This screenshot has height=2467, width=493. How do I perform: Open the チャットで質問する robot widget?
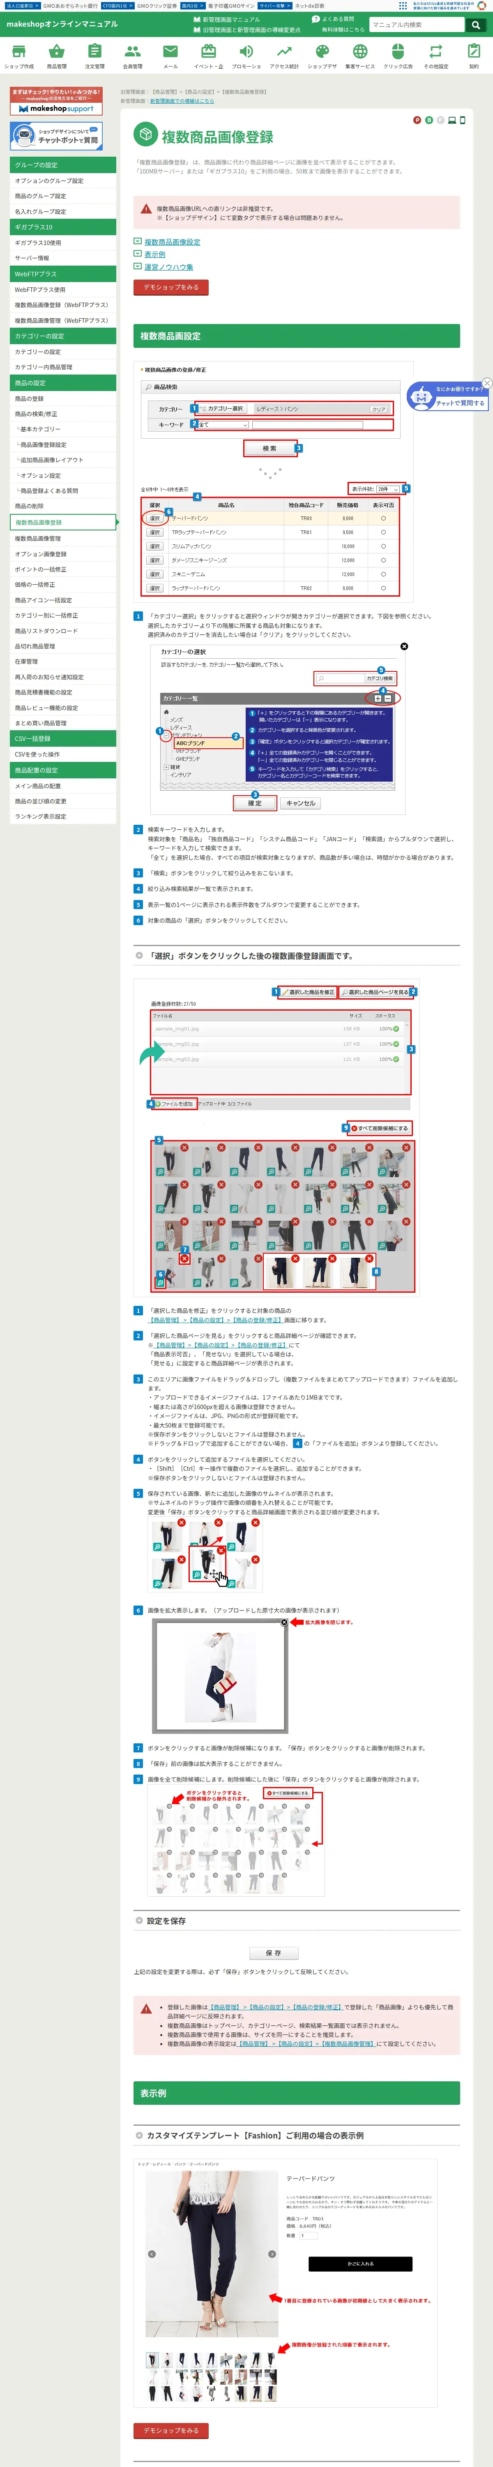coord(447,396)
